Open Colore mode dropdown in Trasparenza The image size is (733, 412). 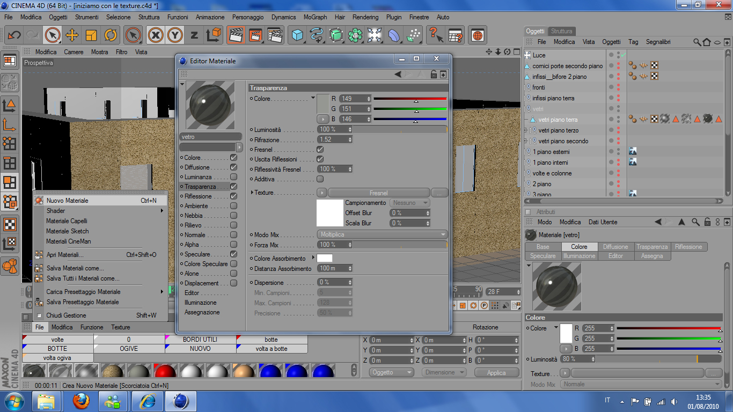pos(313,98)
